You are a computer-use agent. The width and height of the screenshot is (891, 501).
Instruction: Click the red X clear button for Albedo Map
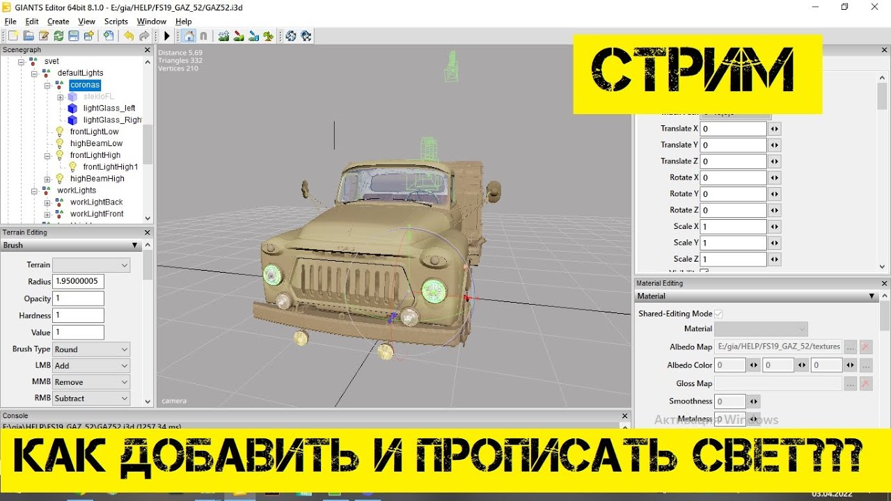[x=866, y=347]
